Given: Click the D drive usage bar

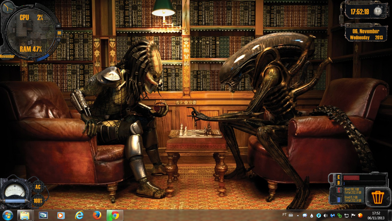Looking at the screenshot, I should click(x=365, y=183).
